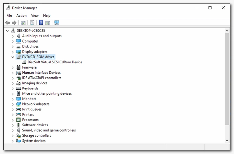
Task: Click the show/hide console tree icon
Action: click(x=23, y=23)
